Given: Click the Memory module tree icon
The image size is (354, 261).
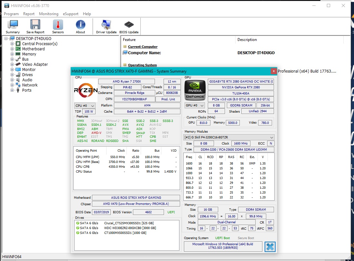Looking at the screenshot, I should [18, 54].
